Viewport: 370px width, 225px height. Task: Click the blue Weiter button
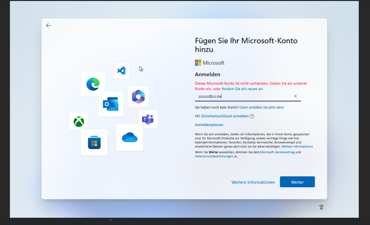297,182
